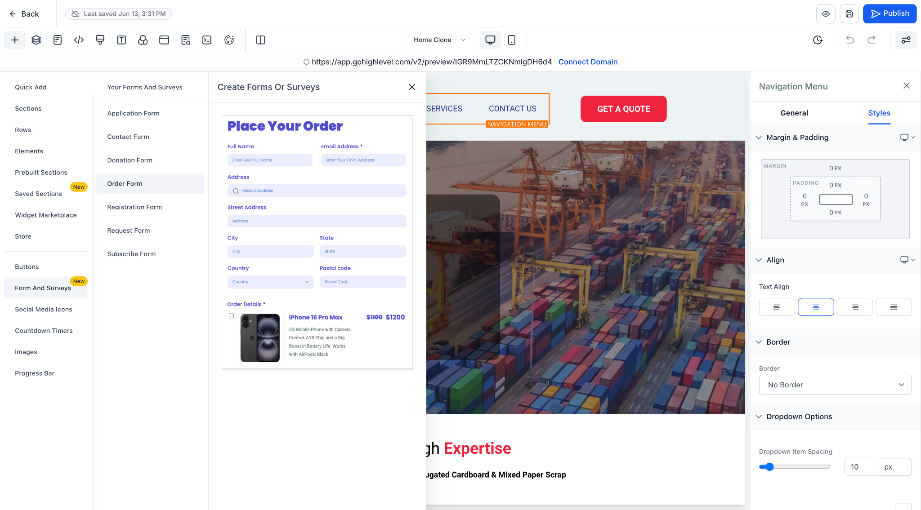Open the cookie consent icon
The width and height of the screenshot is (921, 510).
pyautogui.click(x=229, y=40)
